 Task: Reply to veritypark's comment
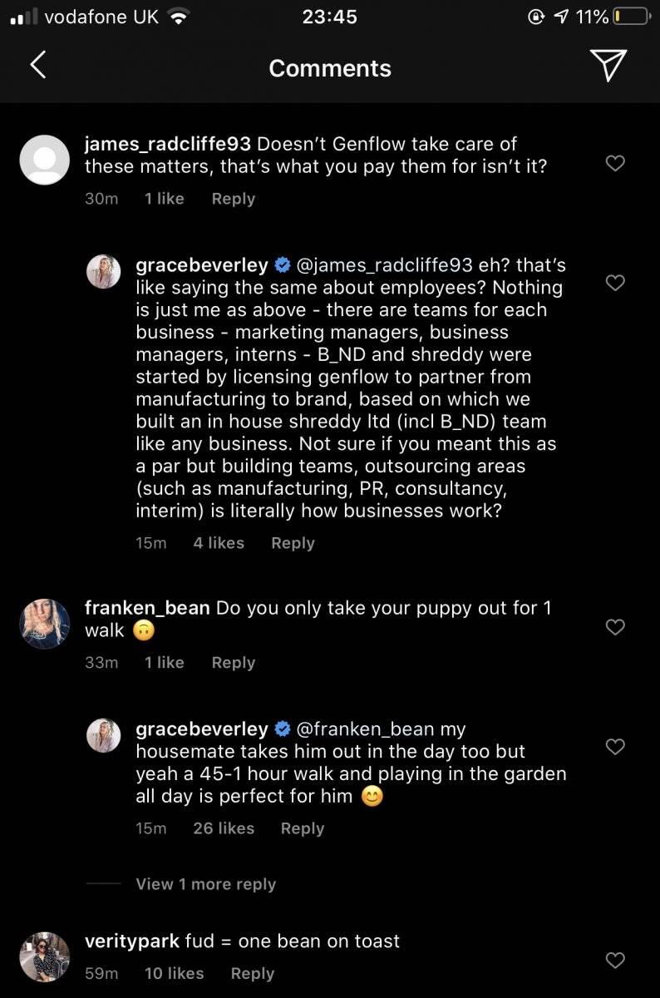pyautogui.click(x=252, y=973)
